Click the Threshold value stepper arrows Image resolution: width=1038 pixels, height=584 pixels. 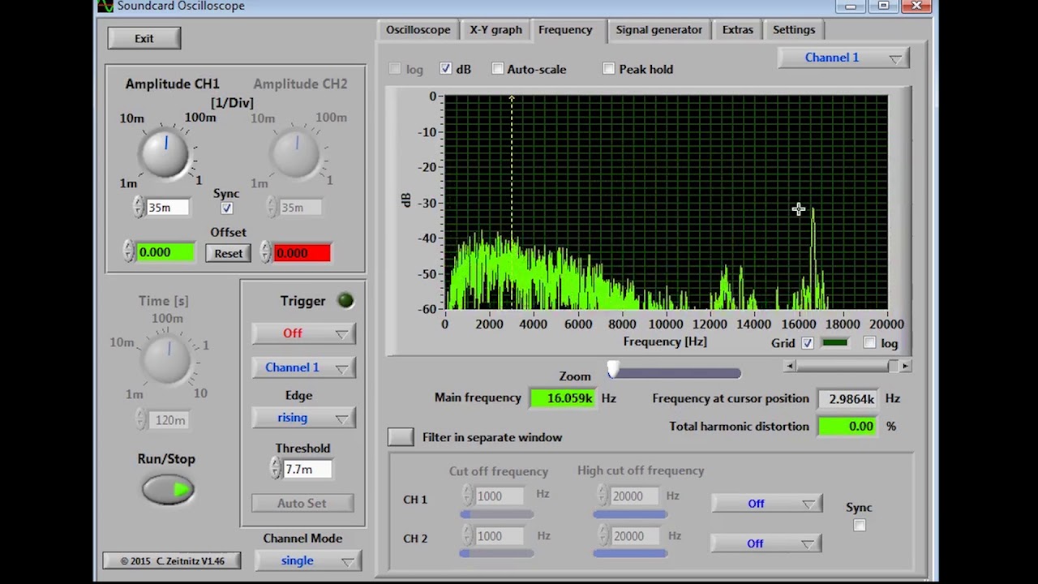click(276, 469)
